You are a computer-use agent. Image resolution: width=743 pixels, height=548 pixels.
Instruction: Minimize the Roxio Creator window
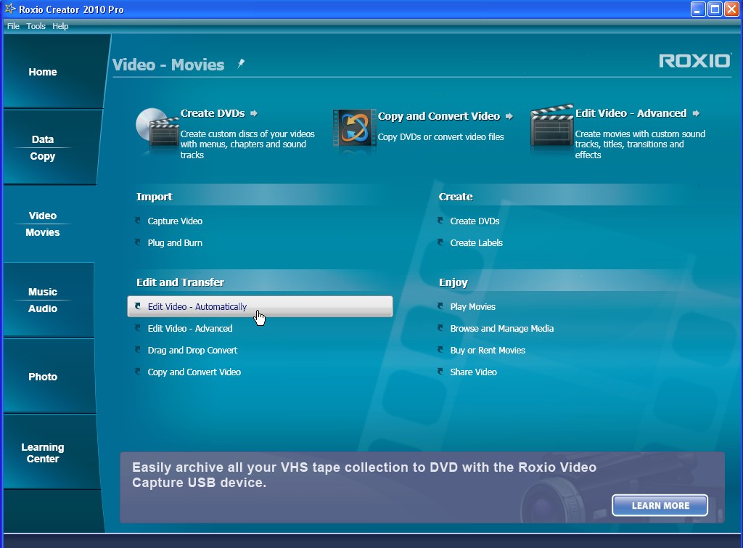tap(698, 9)
